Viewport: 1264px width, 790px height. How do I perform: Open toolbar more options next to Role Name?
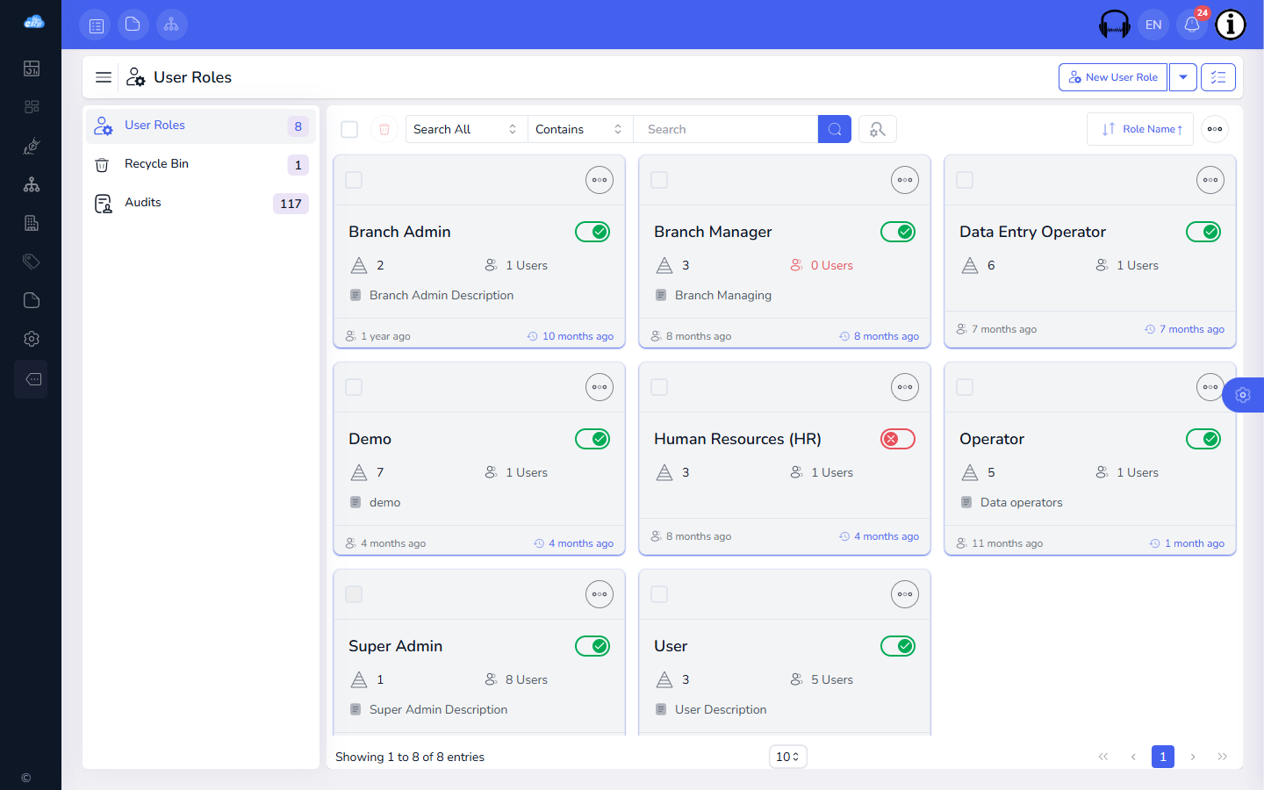(1215, 129)
